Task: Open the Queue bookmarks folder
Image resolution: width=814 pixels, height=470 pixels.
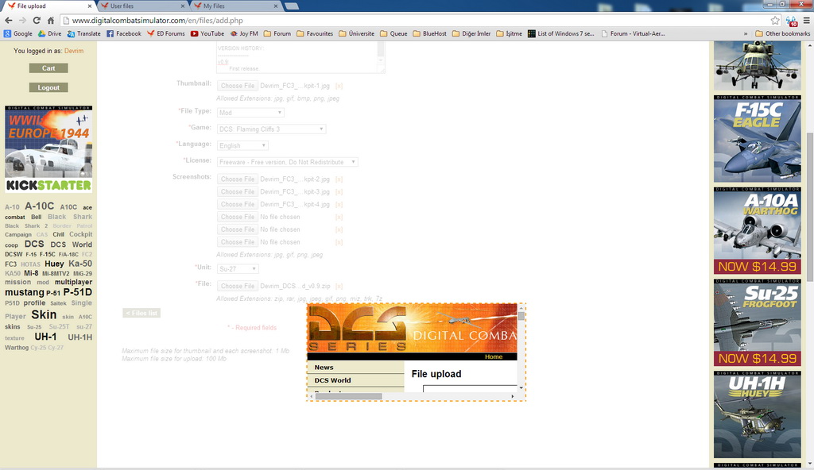Action: coord(393,33)
